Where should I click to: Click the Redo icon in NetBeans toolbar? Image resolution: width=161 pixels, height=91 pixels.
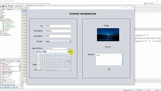click(x=12, y=6)
